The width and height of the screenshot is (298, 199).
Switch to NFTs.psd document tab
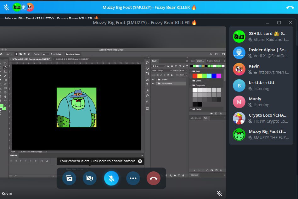(31, 59)
